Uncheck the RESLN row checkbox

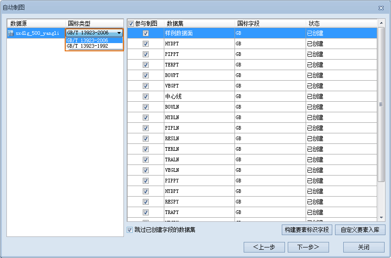(145, 138)
